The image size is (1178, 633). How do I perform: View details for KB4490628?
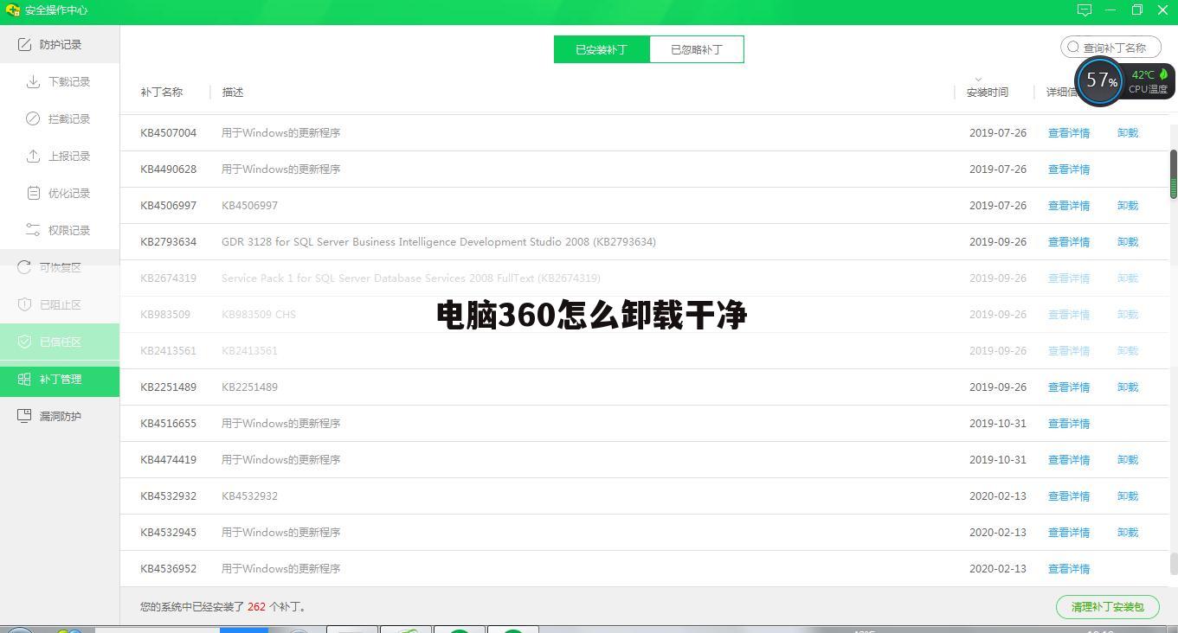[x=1069, y=169]
